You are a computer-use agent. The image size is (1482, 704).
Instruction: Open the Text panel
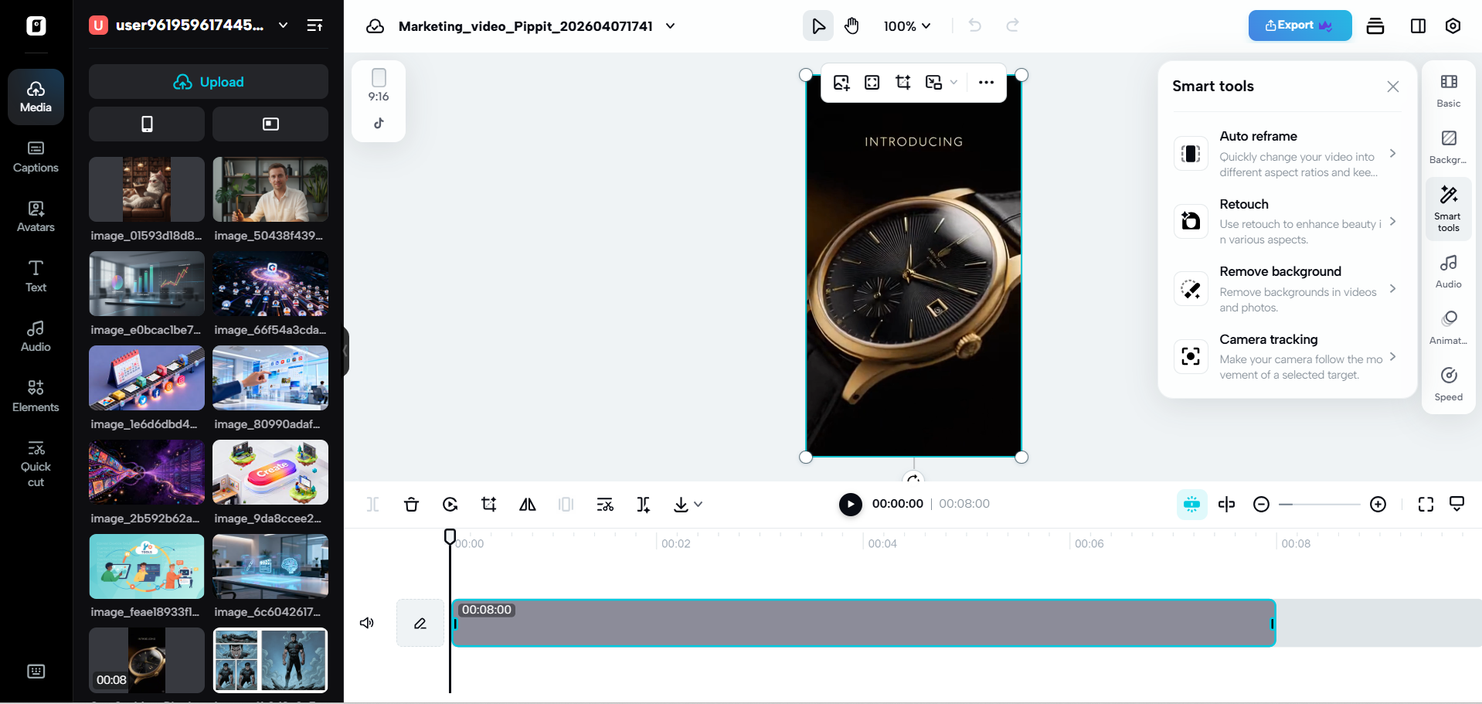[x=36, y=277]
